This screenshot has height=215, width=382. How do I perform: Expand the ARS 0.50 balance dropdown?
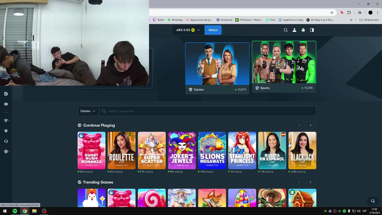188,30
